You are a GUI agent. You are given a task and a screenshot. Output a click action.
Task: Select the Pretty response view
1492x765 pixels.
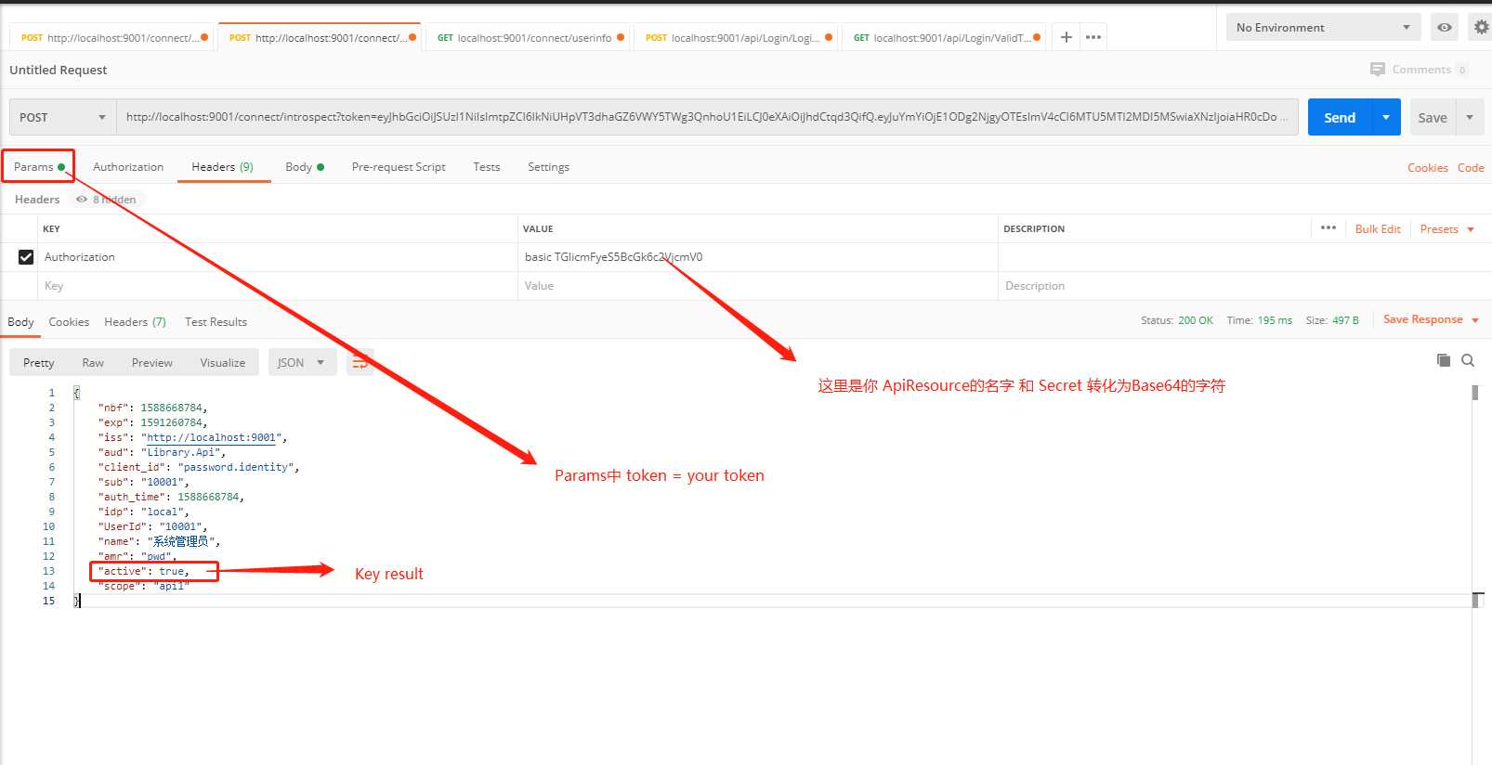coord(39,363)
